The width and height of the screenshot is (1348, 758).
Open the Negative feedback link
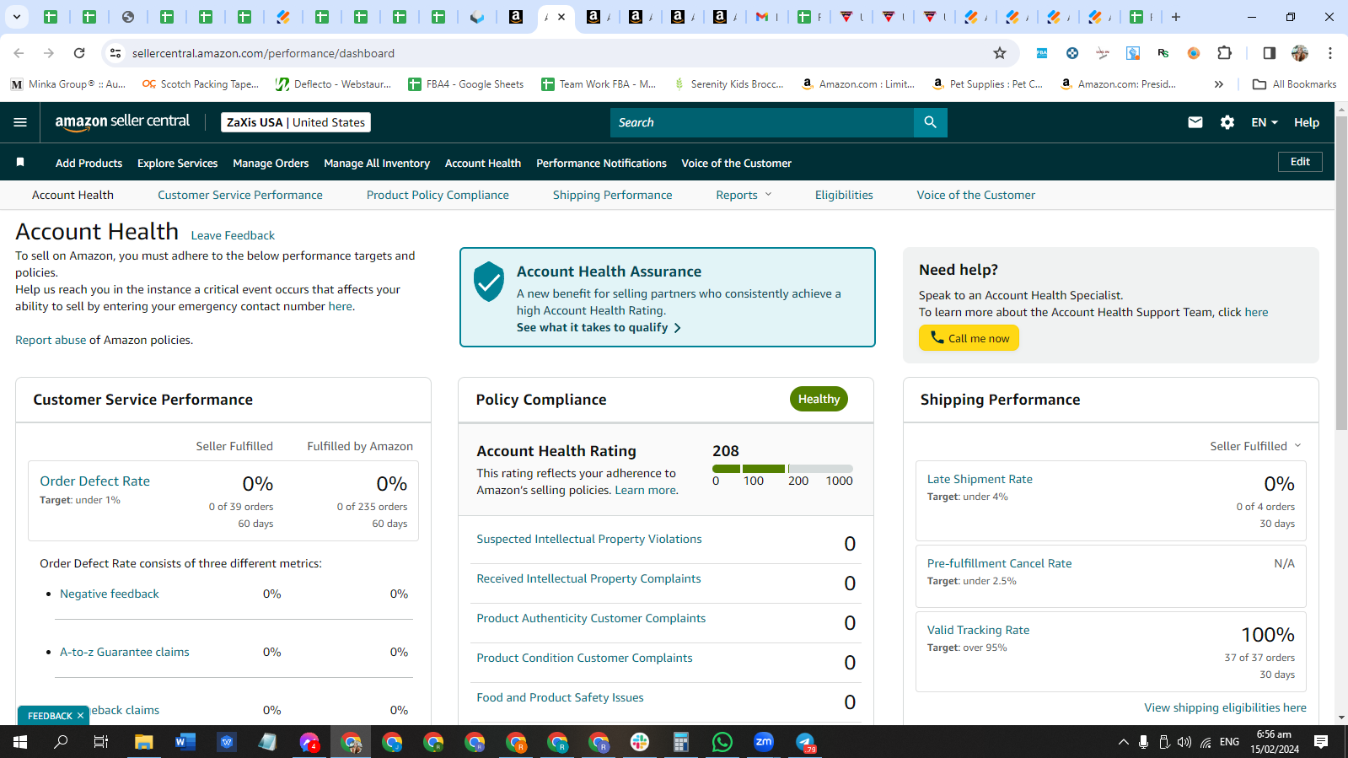(x=110, y=594)
